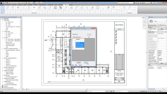Click OK in the Create Worksets dialog
This screenshot has height=94, width=167.
click(86, 63)
